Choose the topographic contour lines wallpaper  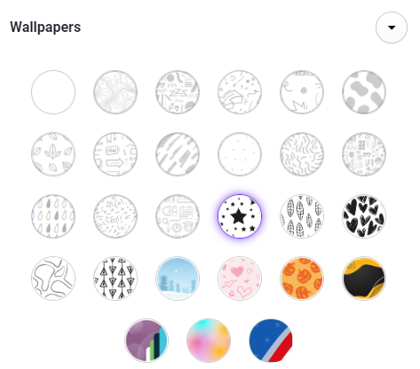click(115, 92)
